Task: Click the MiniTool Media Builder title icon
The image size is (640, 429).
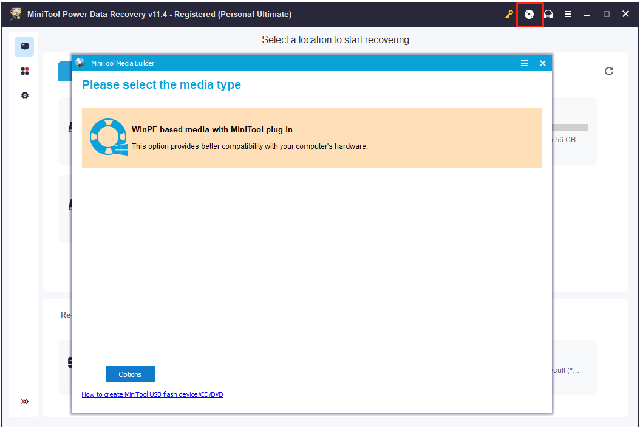Action: point(80,63)
